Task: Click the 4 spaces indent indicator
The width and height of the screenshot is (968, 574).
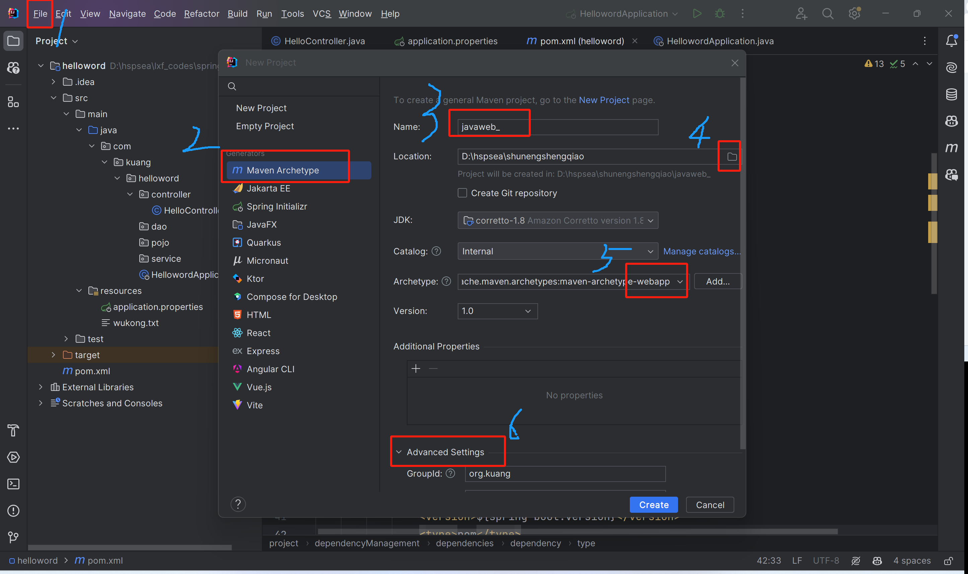Action: click(912, 561)
